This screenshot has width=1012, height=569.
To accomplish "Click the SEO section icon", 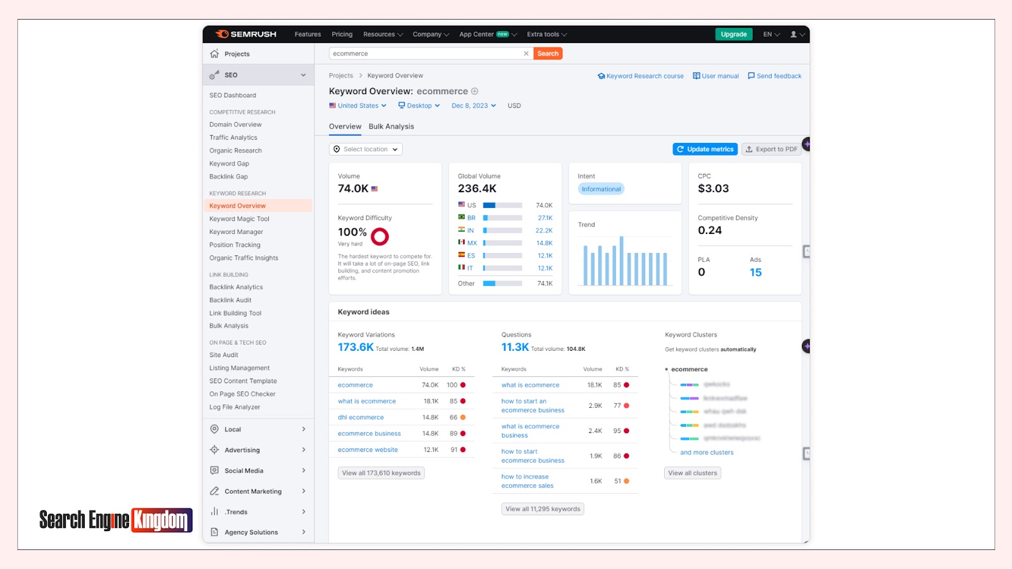I will tap(214, 75).
